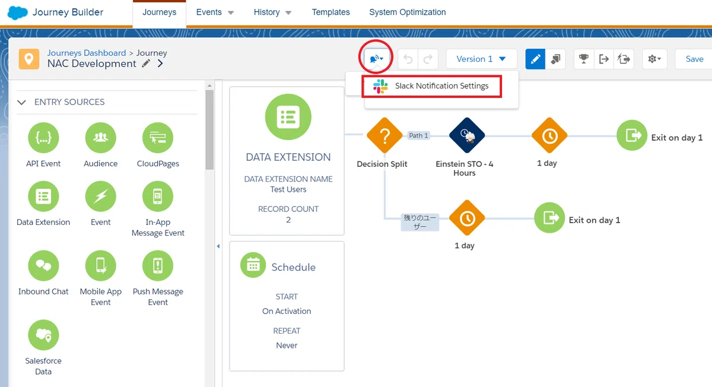Open the History tab dropdown

tap(272, 12)
